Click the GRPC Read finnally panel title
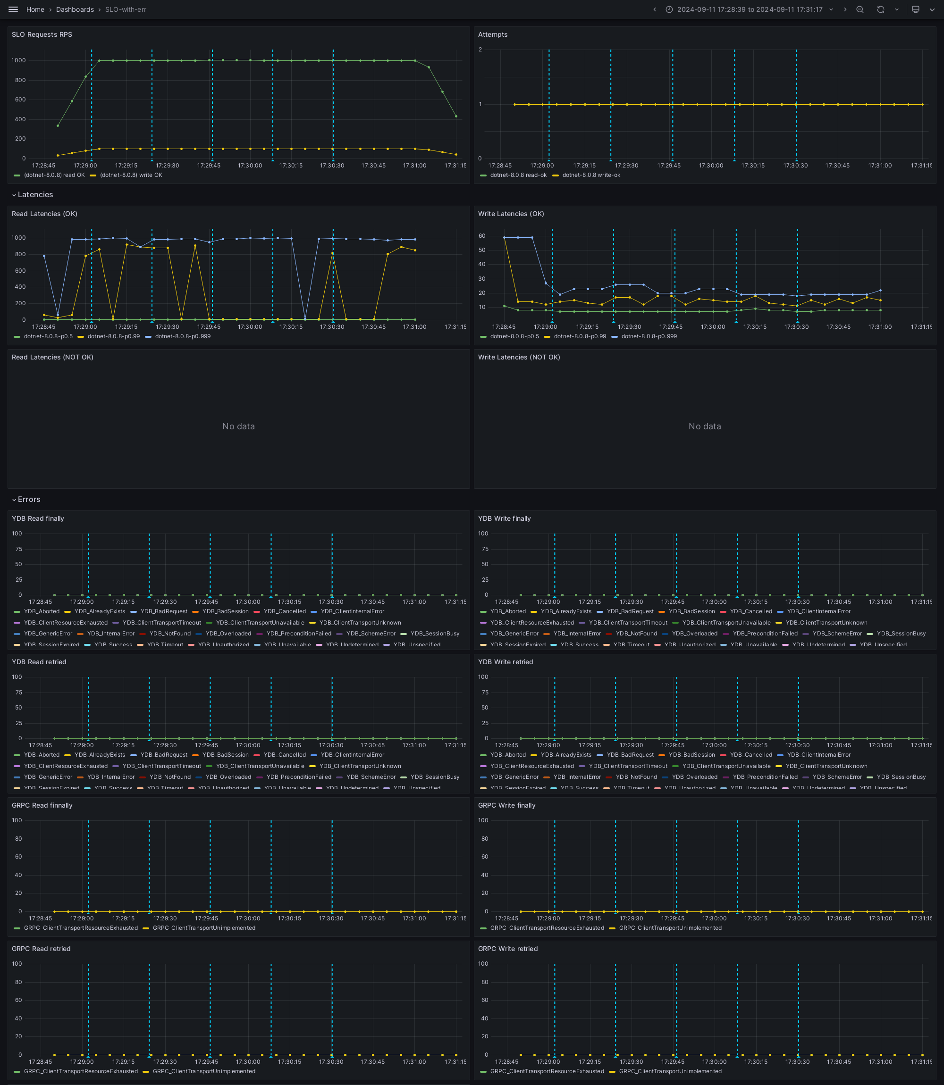 [42, 805]
